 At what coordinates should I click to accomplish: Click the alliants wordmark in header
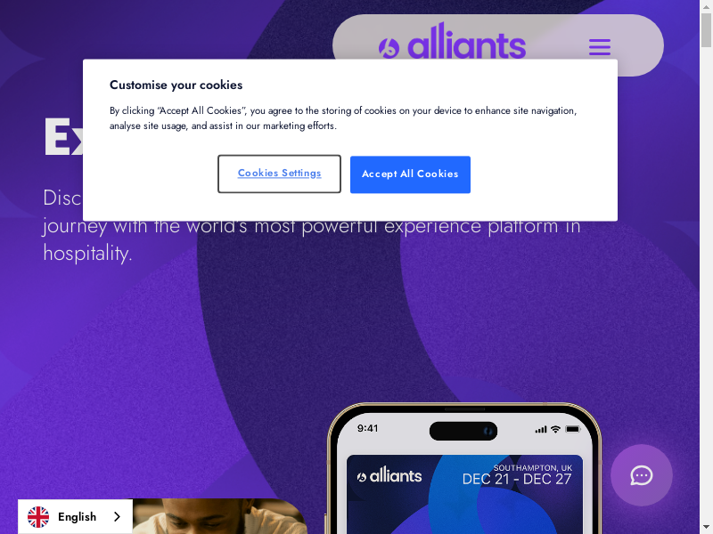[466, 41]
